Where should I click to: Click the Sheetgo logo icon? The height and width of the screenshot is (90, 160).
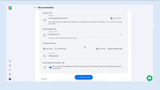point(10,8)
